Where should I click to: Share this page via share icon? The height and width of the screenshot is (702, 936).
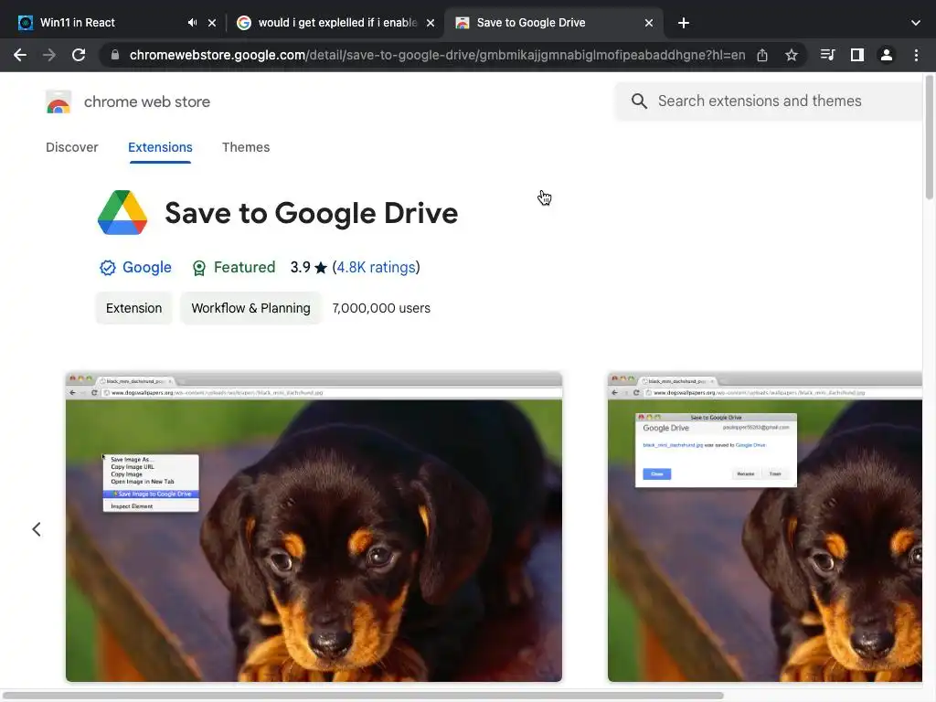tap(761, 55)
